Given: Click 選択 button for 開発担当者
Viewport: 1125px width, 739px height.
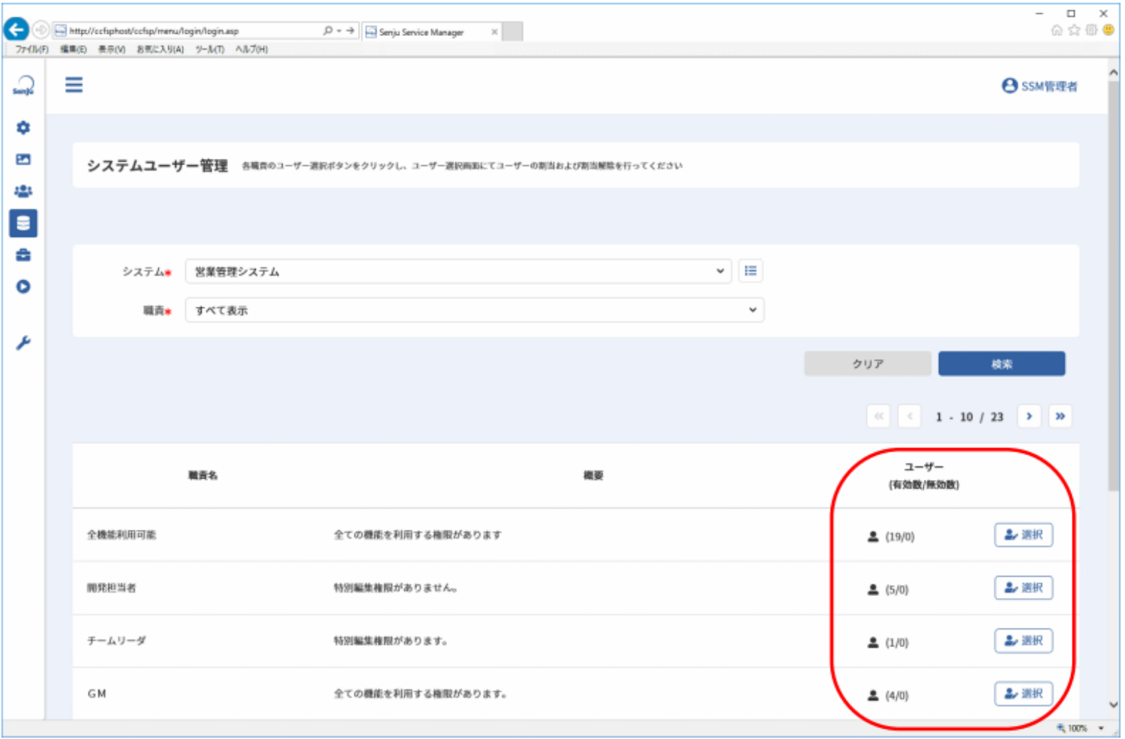Looking at the screenshot, I should click(x=1023, y=588).
